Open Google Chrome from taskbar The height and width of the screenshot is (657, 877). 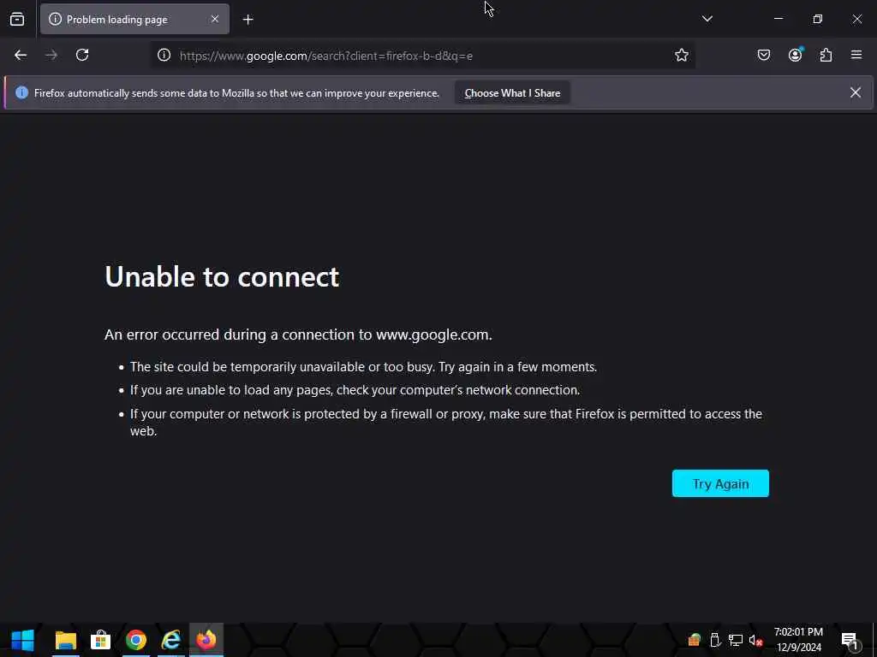[136, 640]
